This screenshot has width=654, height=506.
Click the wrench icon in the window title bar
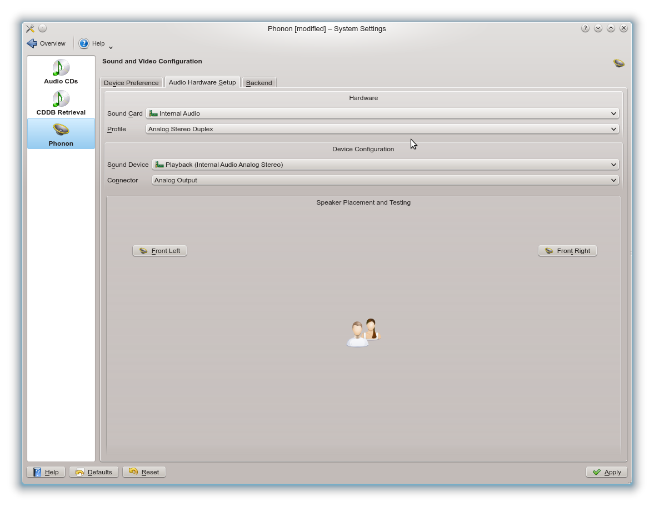click(30, 28)
